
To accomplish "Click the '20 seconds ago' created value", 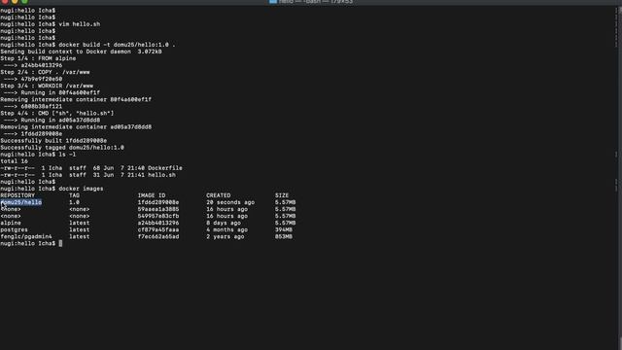I will click(x=230, y=202).
